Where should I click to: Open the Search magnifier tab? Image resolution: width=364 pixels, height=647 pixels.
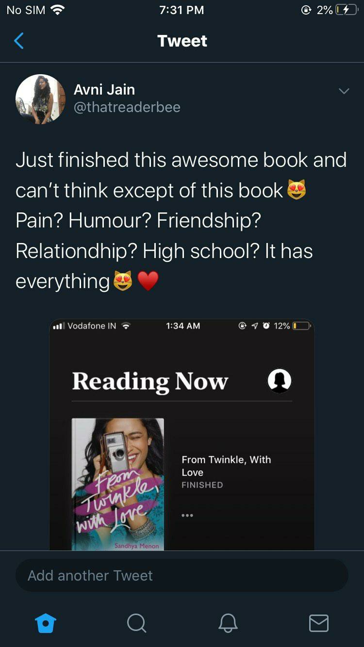pos(137,623)
